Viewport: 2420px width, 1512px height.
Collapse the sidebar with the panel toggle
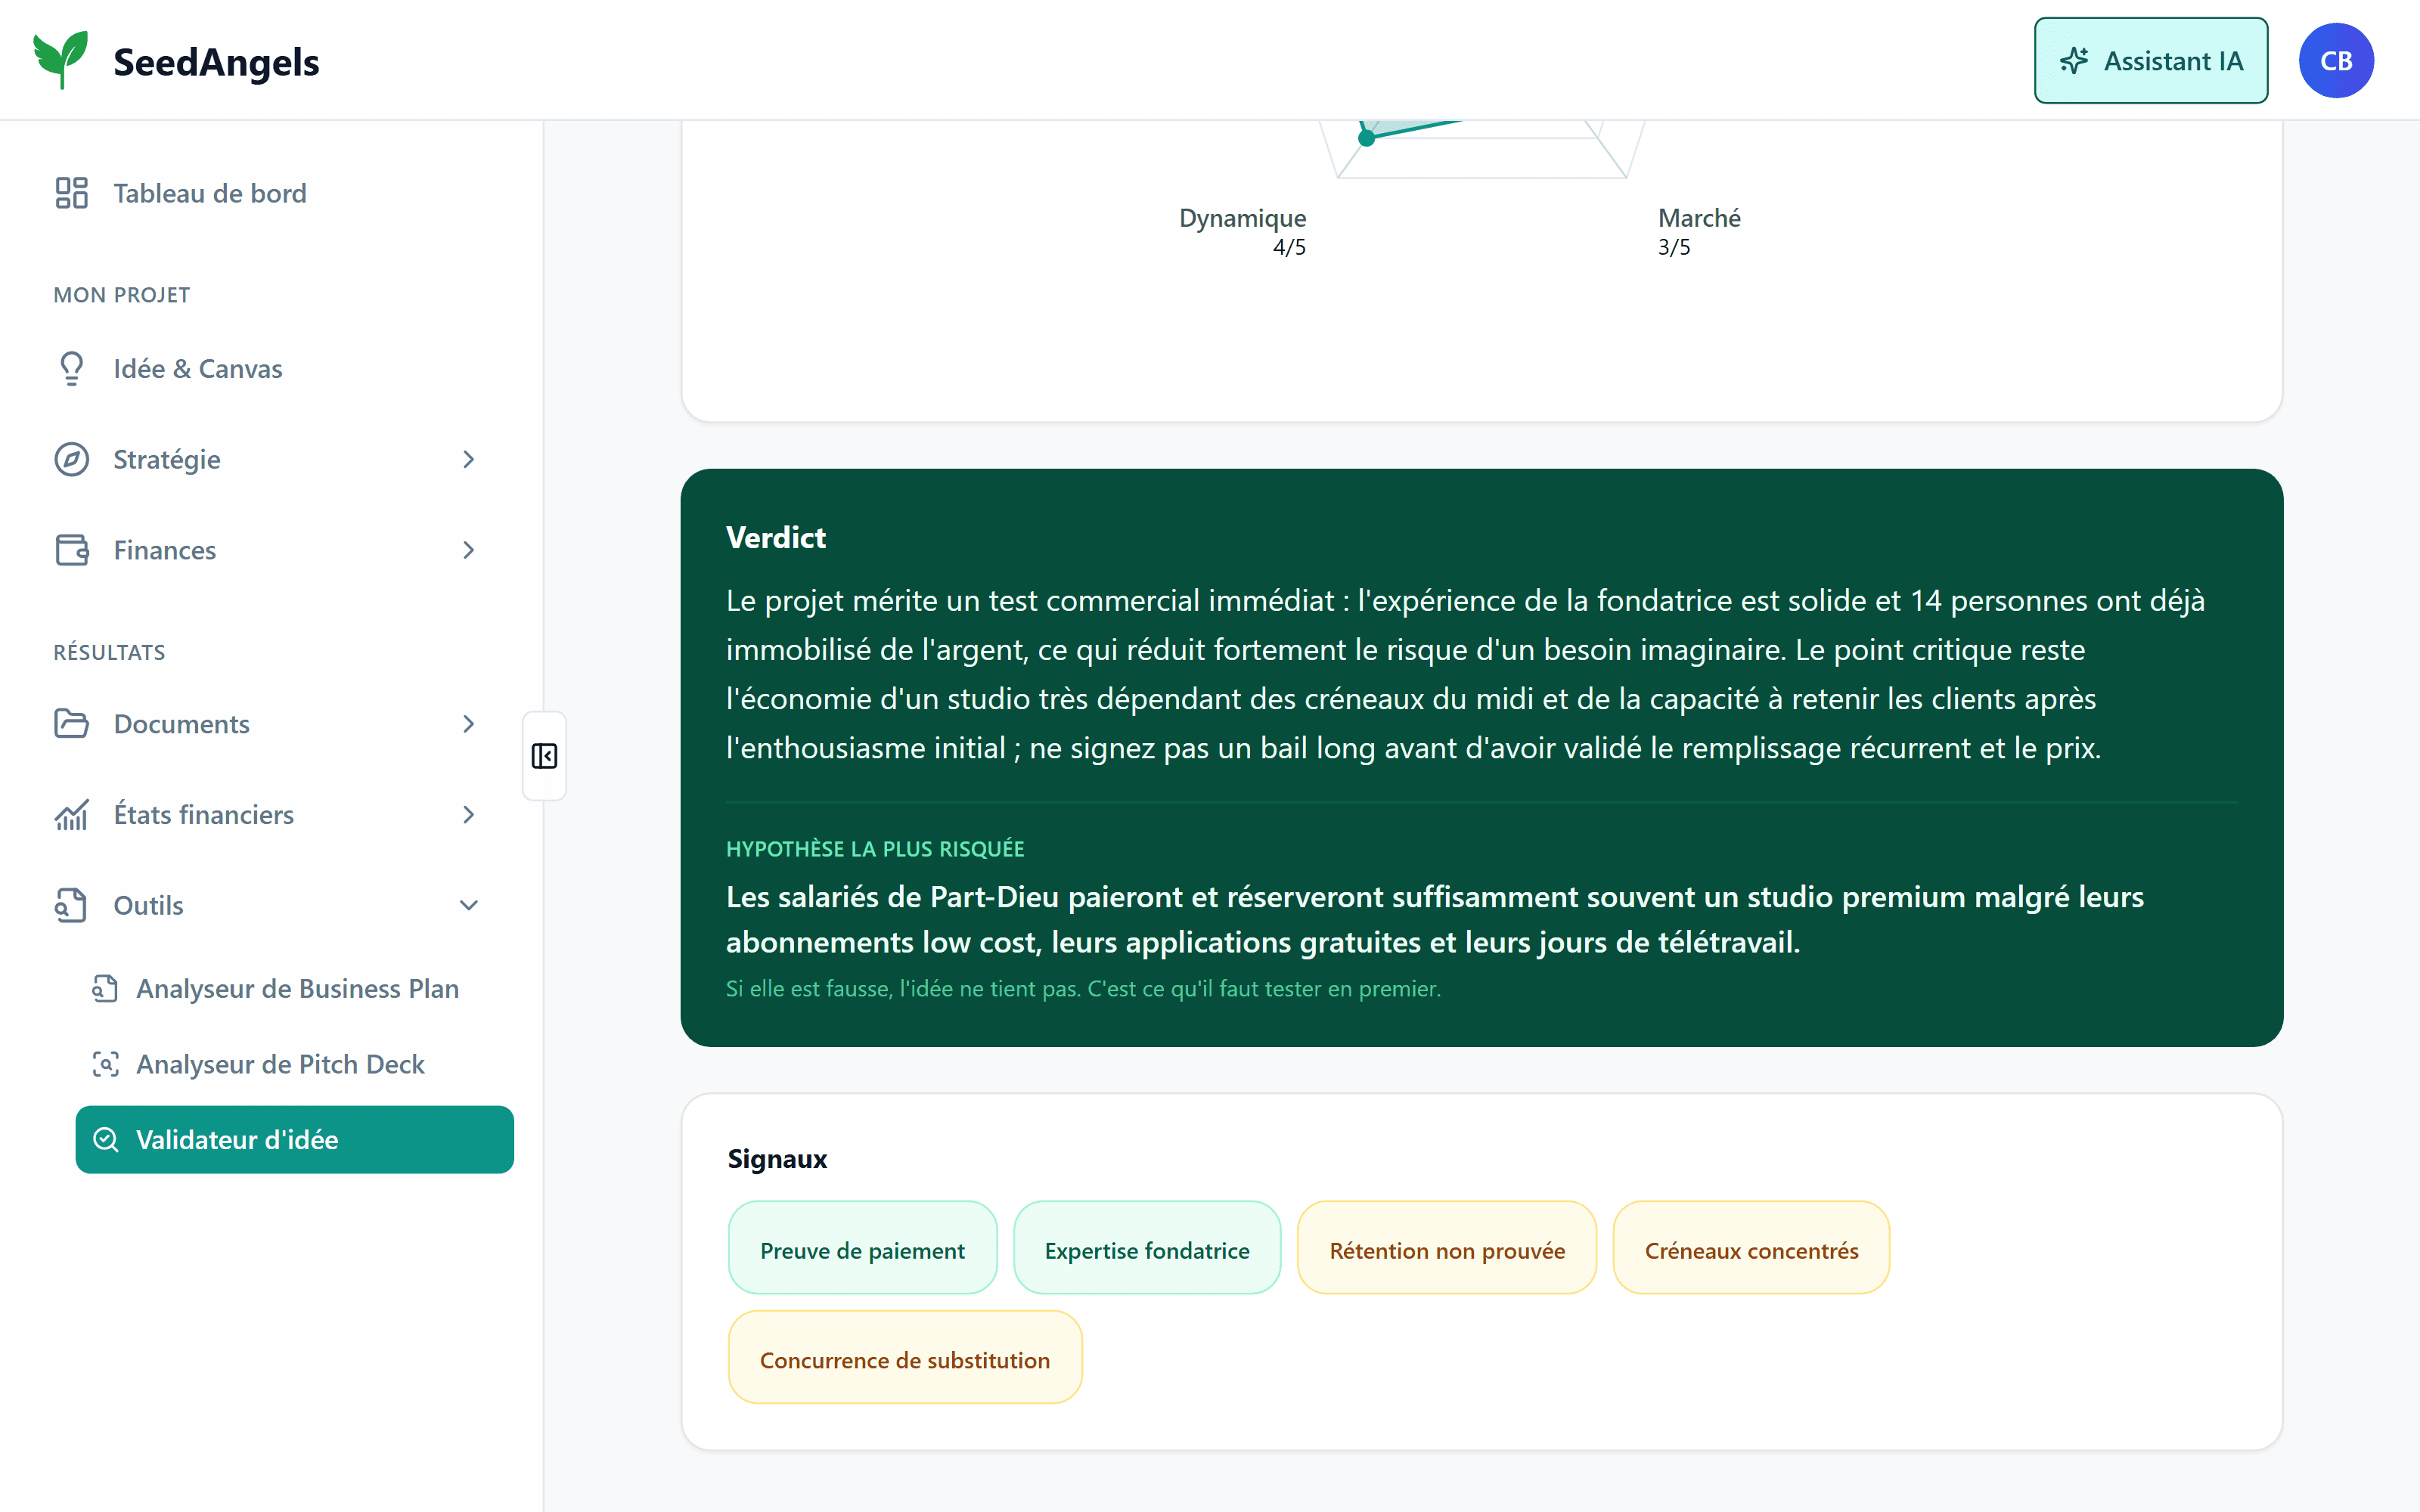point(544,756)
